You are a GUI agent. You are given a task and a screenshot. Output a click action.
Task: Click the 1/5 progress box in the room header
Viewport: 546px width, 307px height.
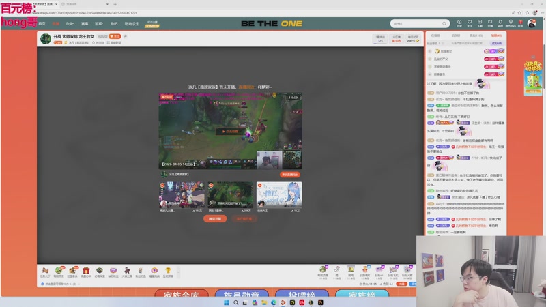pyautogui.click(x=380, y=39)
